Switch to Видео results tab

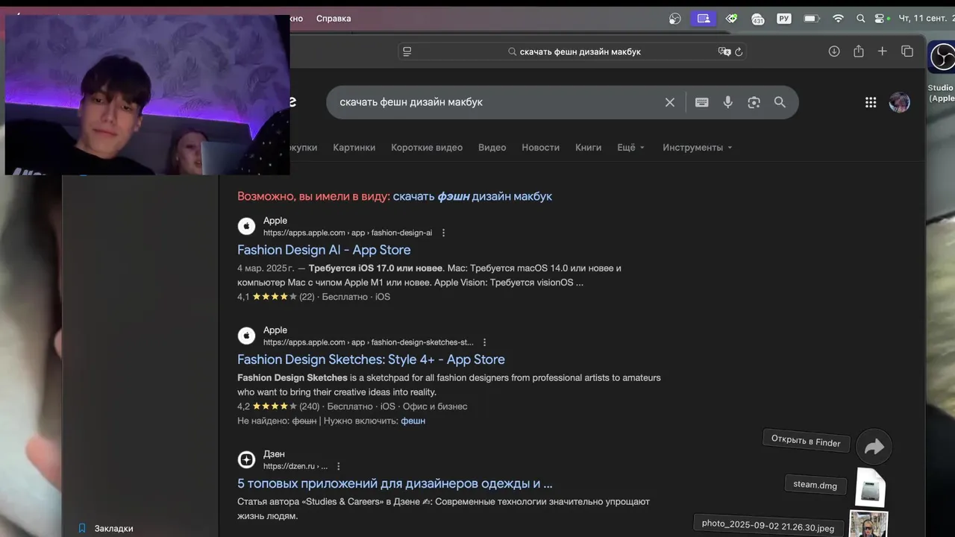point(492,148)
